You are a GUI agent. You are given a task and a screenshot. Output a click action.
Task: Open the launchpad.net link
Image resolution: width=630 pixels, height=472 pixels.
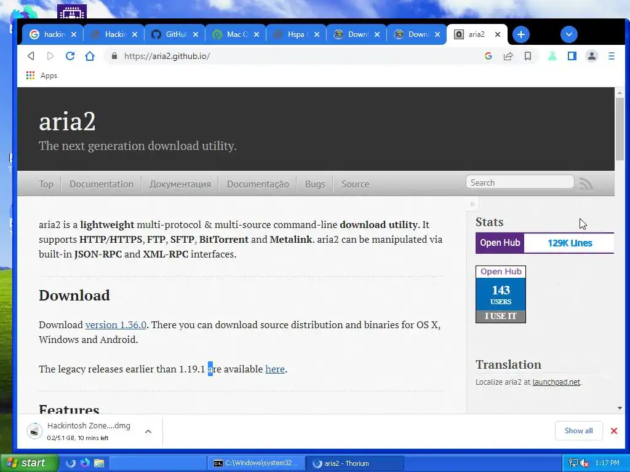point(556,382)
